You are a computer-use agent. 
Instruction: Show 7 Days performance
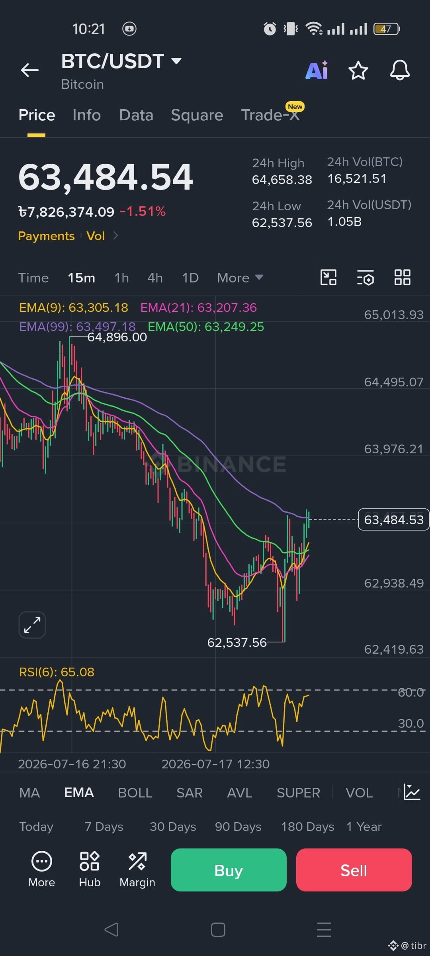(104, 827)
